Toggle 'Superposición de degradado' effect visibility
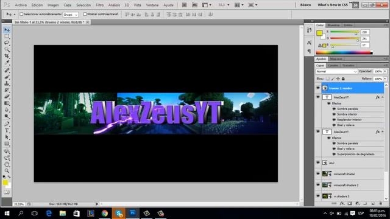The height and width of the screenshot is (219, 390). 334,154
